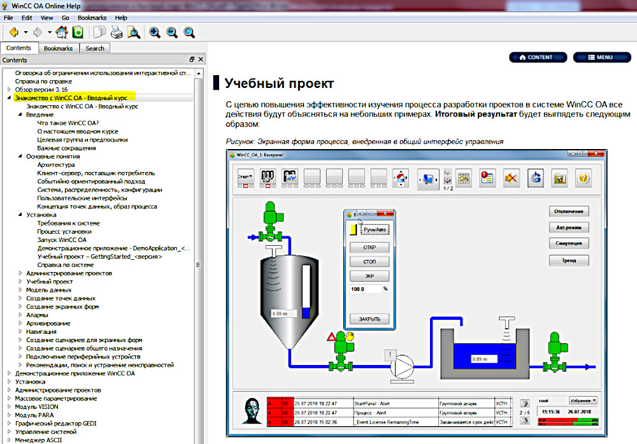The height and width of the screenshot is (444, 637).
Task: Select "Менеджер ASCII" in contents tree
Action: (x=38, y=440)
